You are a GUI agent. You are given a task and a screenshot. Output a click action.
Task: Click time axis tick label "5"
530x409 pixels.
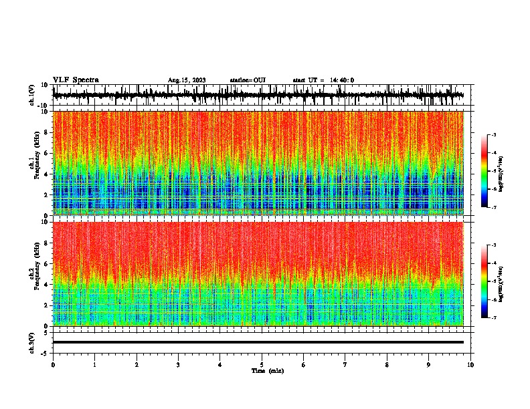[x=262, y=365]
